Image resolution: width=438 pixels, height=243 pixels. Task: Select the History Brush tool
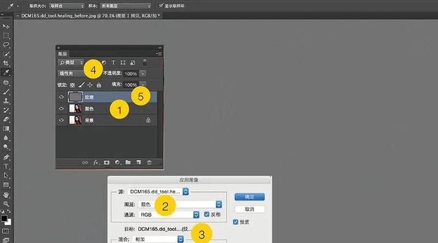[6, 110]
